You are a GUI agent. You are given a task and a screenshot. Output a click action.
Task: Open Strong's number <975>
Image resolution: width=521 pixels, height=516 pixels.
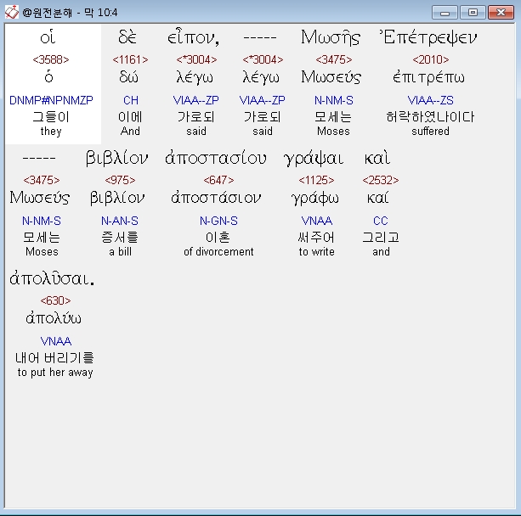(120, 180)
